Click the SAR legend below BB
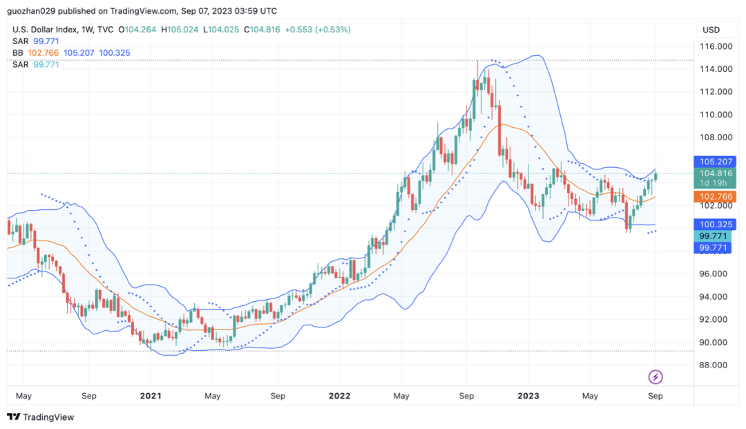Viewport: 746px width, 429px height. [20, 64]
